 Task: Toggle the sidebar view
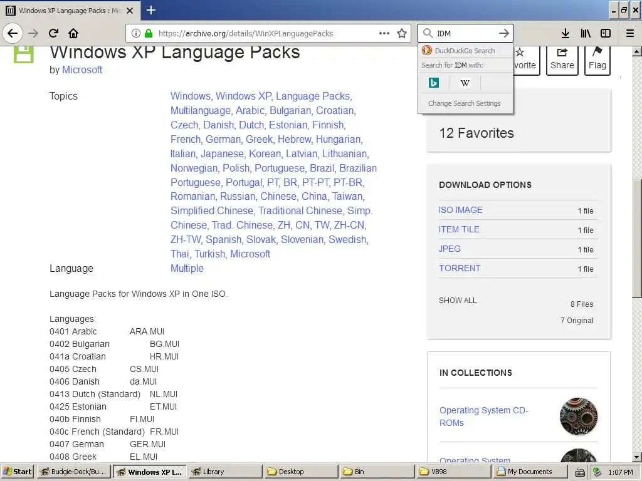606,33
